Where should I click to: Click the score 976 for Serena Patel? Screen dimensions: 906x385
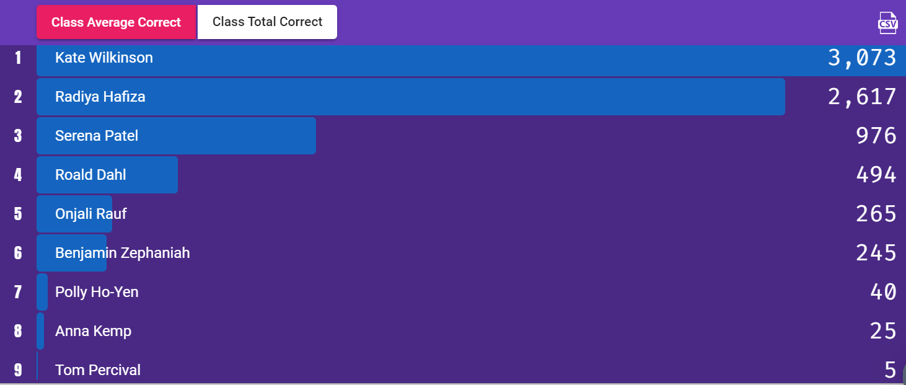(876, 136)
